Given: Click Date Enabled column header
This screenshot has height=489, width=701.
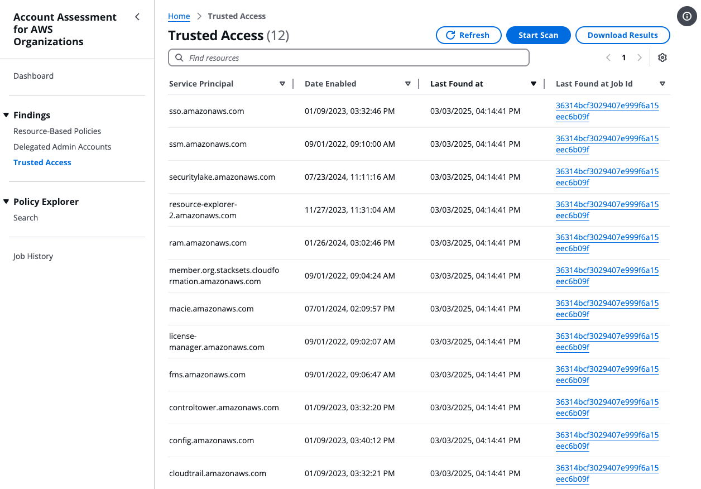Looking at the screenshot, I should click(x=330, y=84).
